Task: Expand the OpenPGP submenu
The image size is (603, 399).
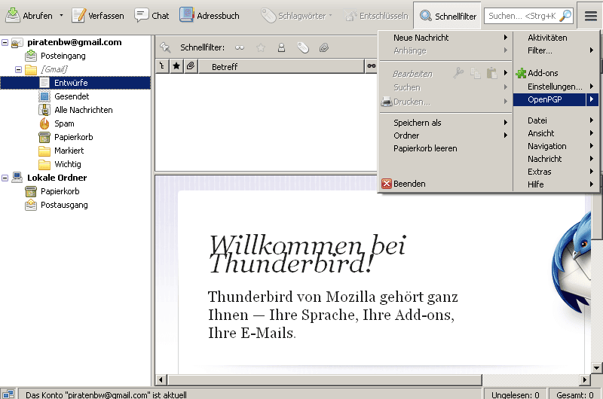Action: [556, 99]
